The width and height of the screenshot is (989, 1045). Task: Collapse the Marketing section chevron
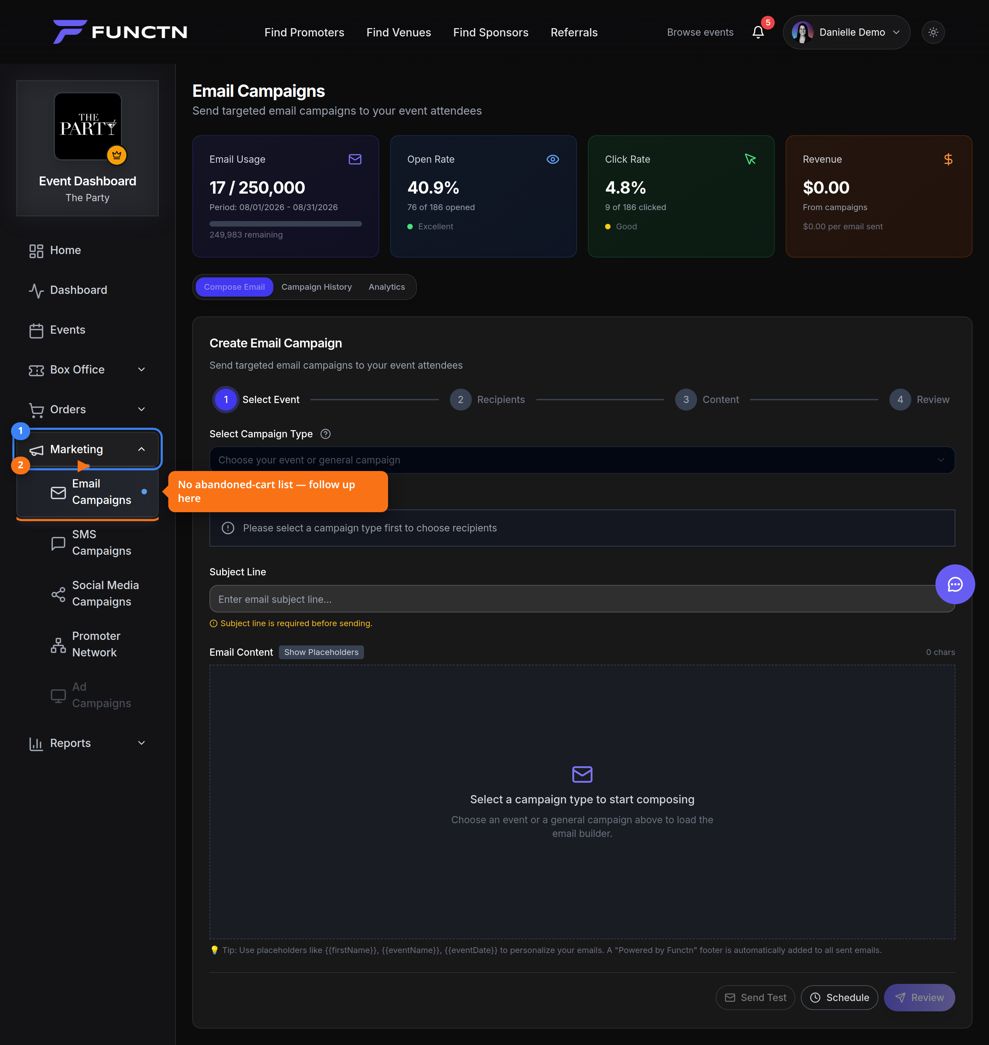click(141, 449)
